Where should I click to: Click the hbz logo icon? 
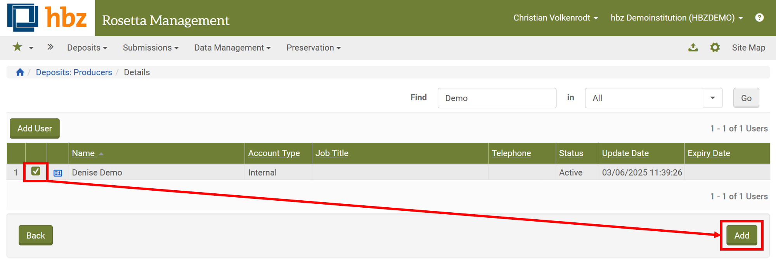[x=23, y=18]
